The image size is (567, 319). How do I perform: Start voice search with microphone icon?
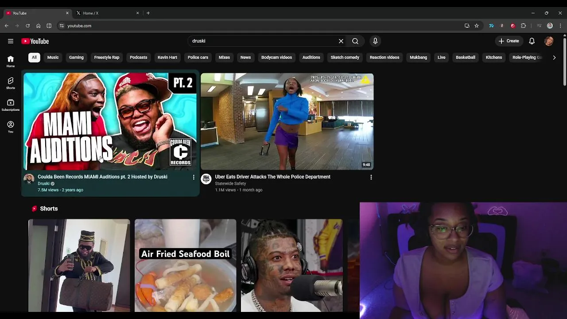375,41
